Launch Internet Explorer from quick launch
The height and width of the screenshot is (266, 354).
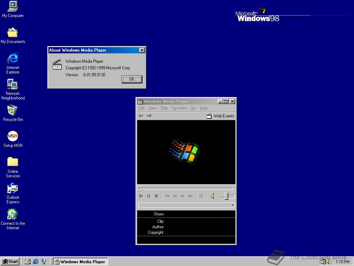pos(36,262)
